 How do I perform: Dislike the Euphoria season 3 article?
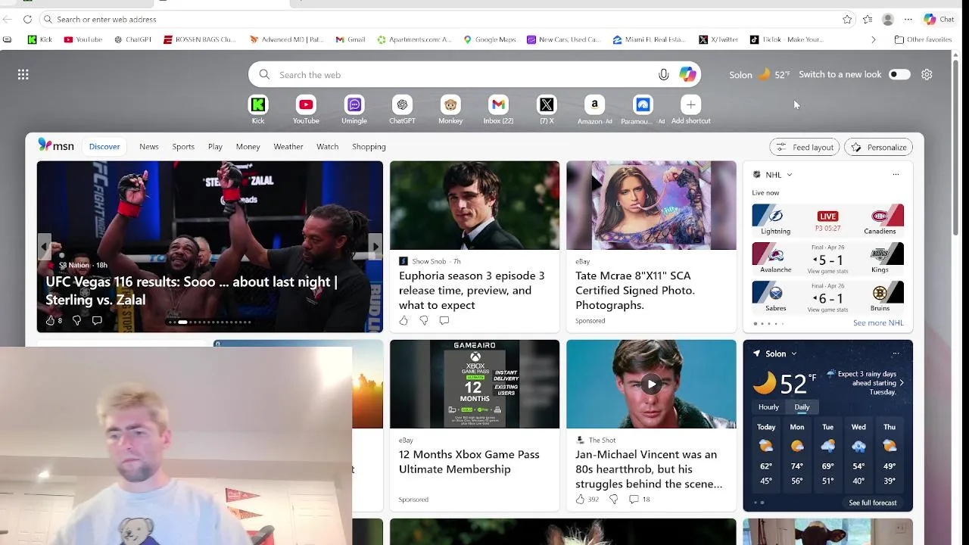[x=424, y=320]
